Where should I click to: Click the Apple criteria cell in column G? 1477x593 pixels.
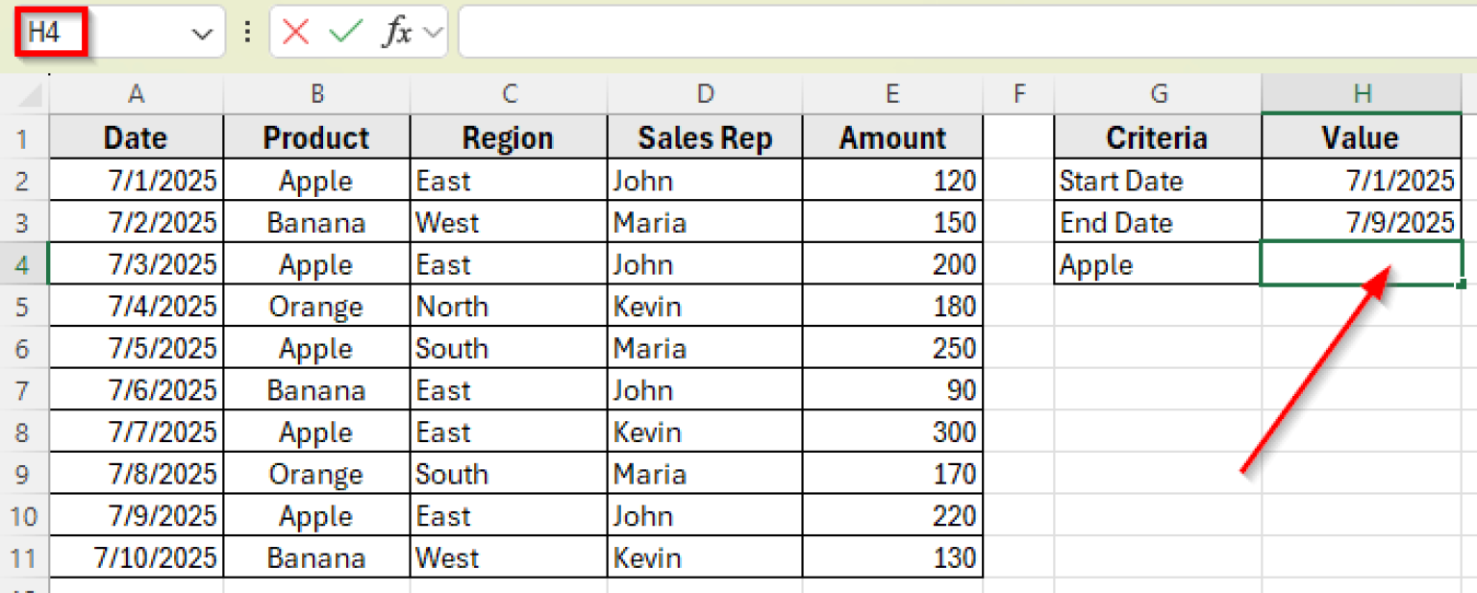pos(1158,264)
